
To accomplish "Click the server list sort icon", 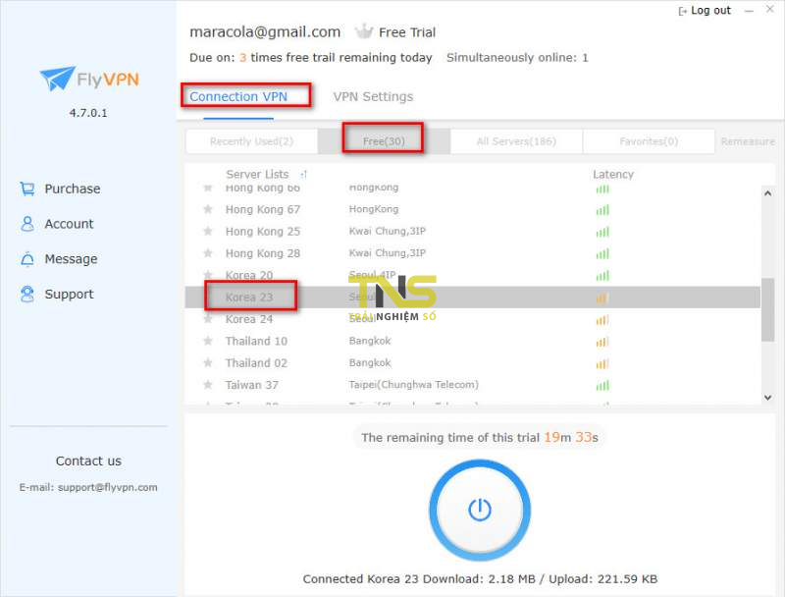I will click(x=303, y=175).
